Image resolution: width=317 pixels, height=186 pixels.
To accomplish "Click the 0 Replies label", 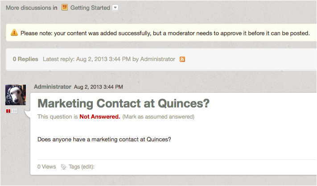I will 25,59.
